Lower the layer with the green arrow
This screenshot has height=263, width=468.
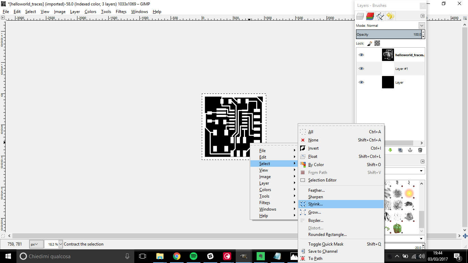tap(390, 150)
